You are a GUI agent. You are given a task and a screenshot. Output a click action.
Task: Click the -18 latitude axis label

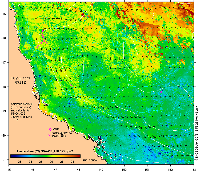(x=3, y=87)
